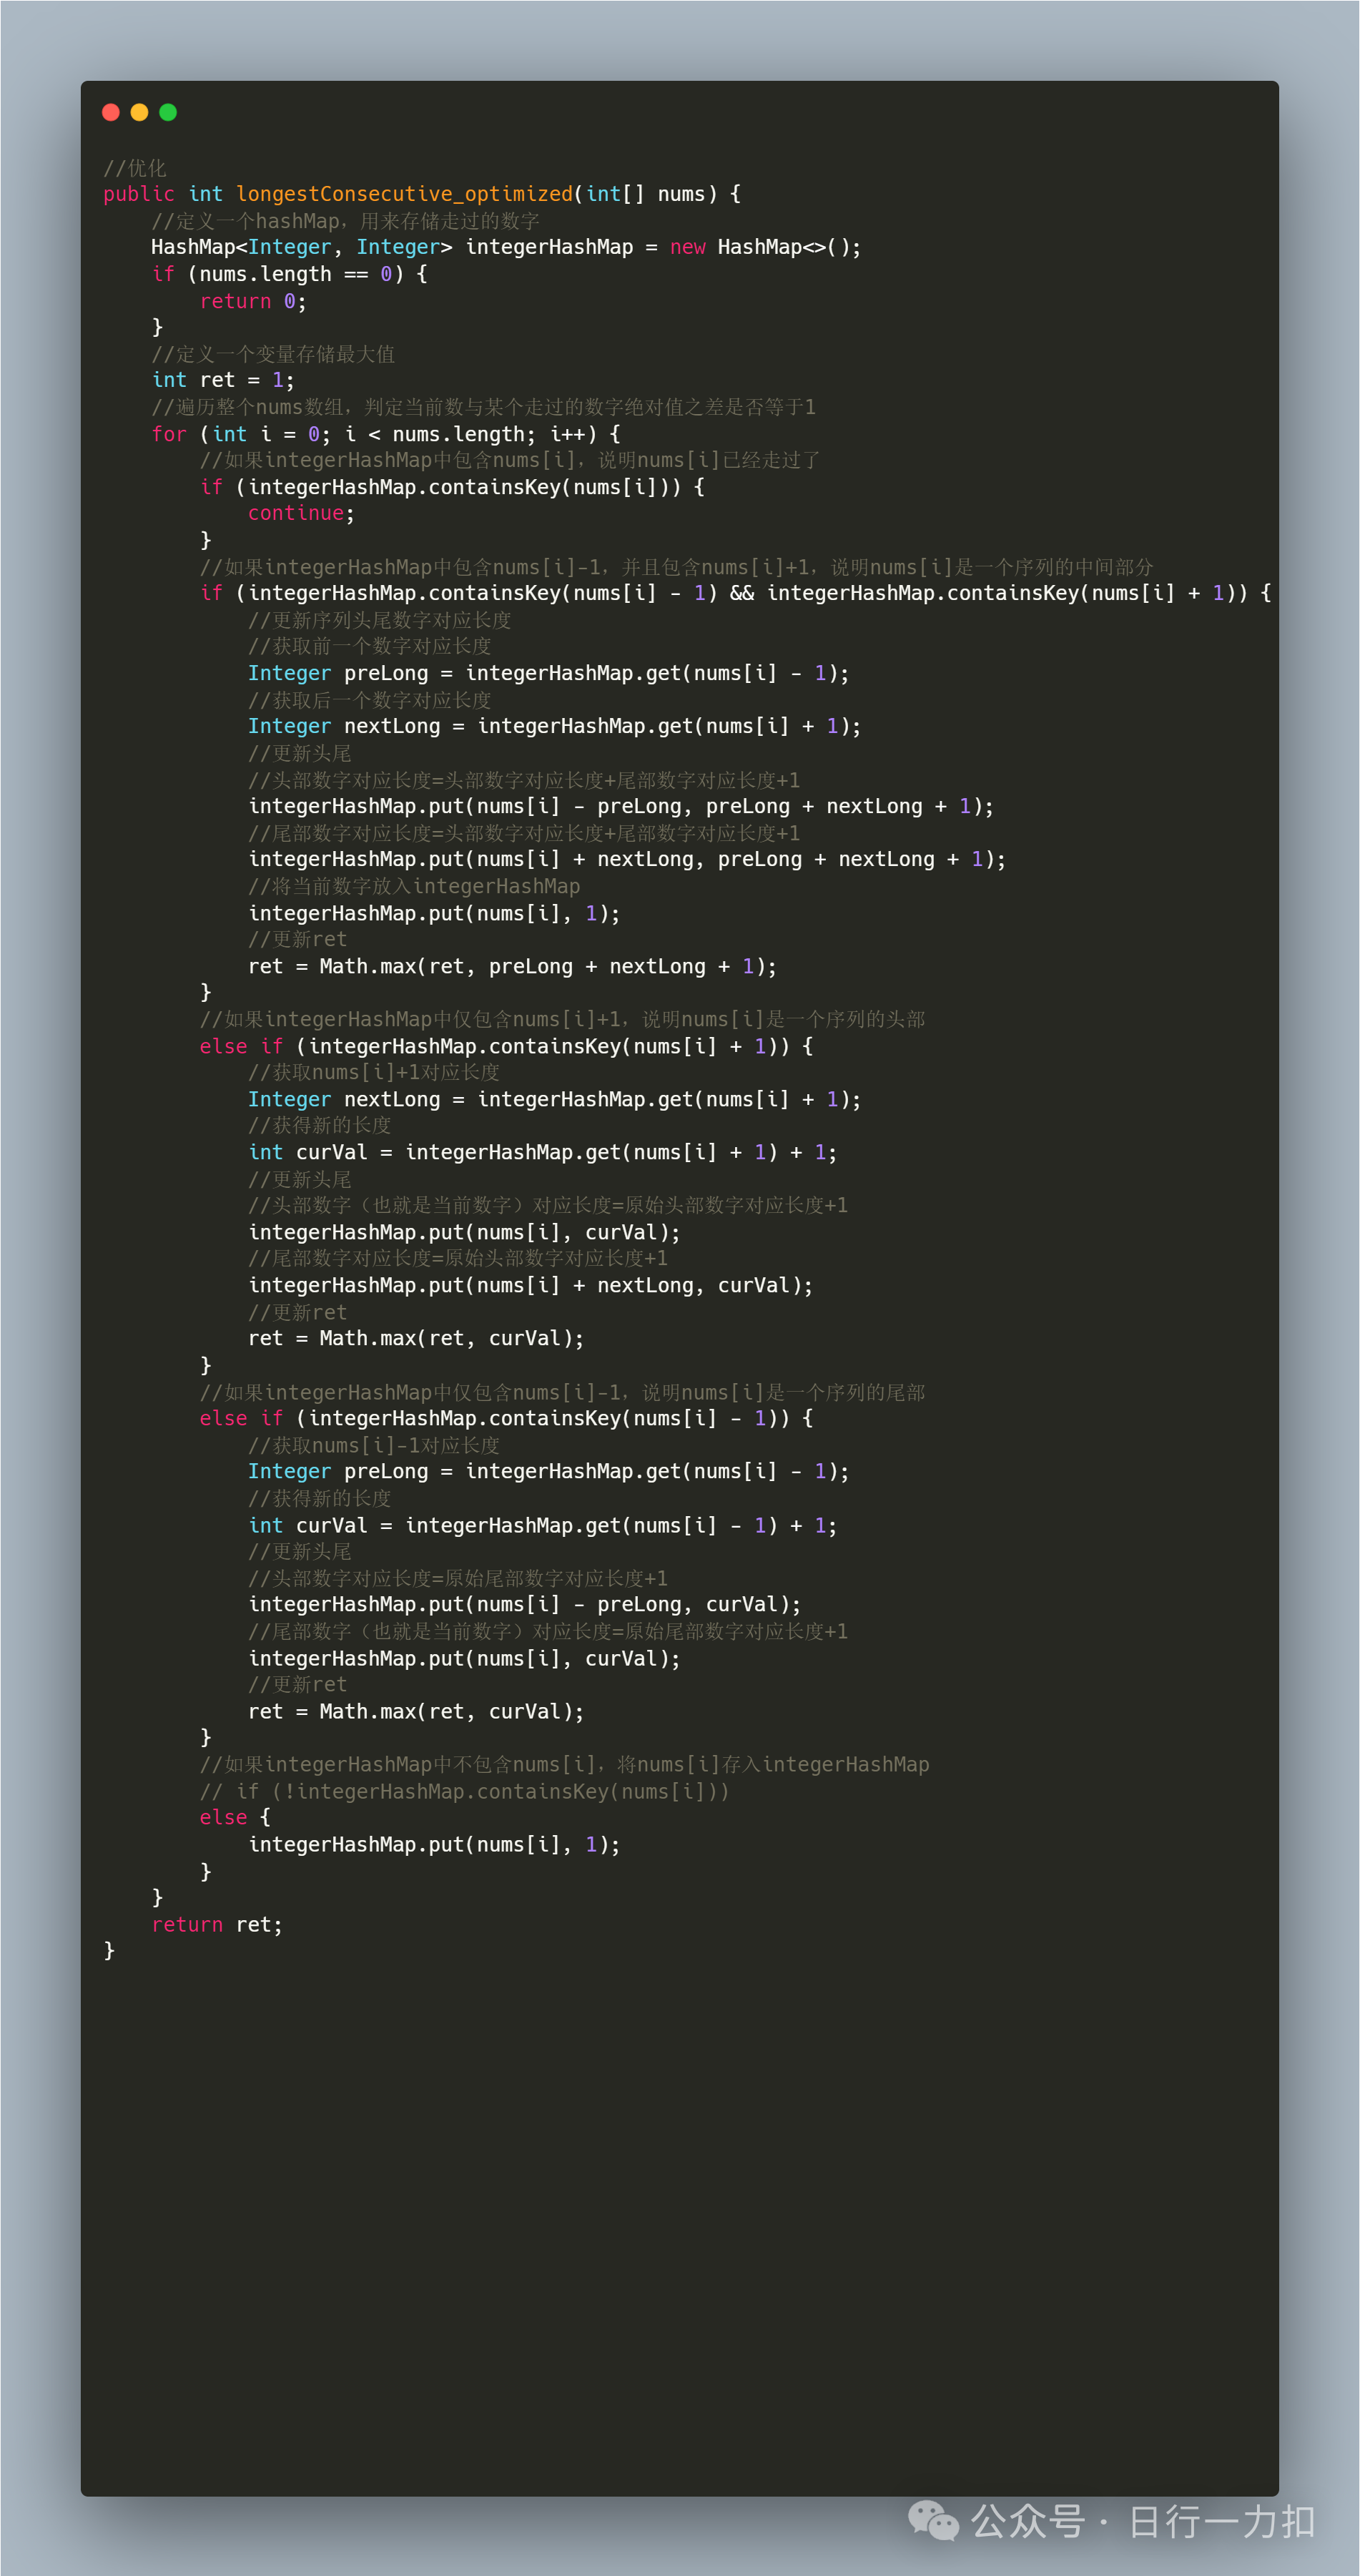
Task: Click the standalone "else {" line
Action: pyautogui.click(x=235, y=1817)
